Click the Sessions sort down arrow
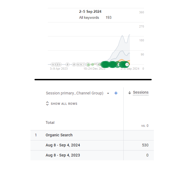 pyautogui.click(x=130, y=93)
